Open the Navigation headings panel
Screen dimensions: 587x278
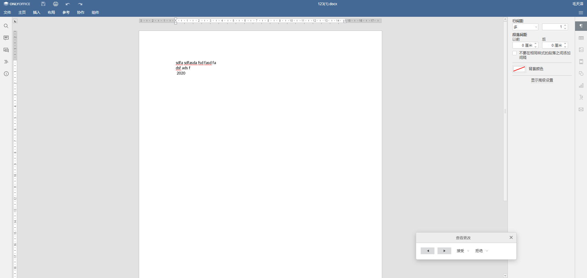(6, 62)
